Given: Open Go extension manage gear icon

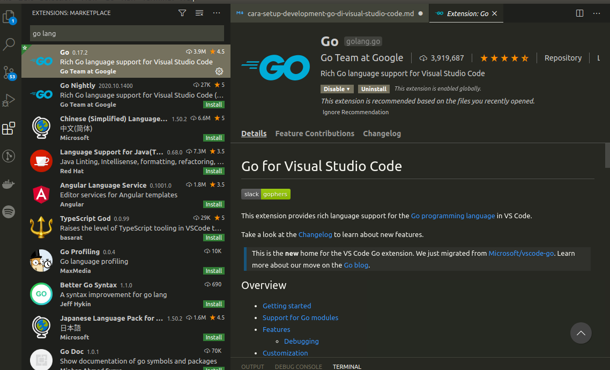Looking at the screenshot, I should [219, 71].
